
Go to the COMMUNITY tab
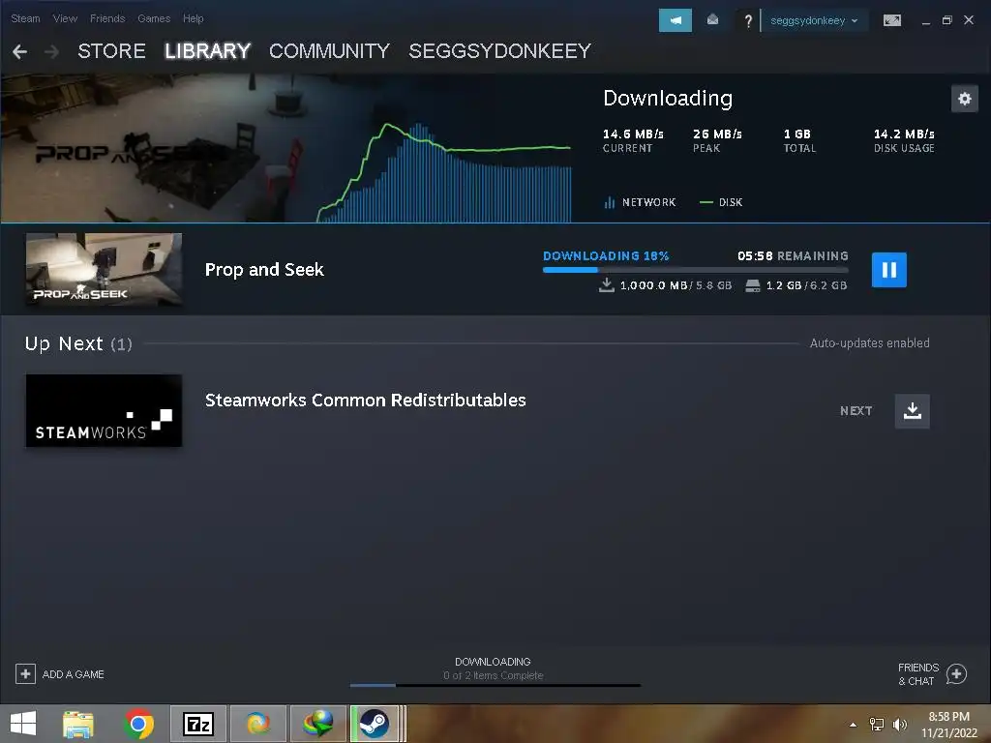click(329, 51)
